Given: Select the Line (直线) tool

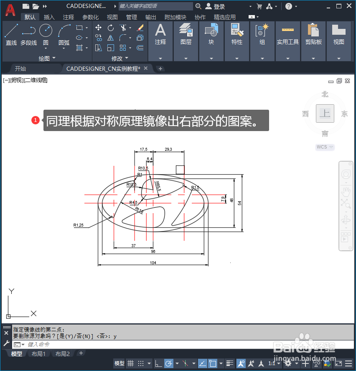Looking at the screenshot, I should pyautogui.click(x=11, y=34).
